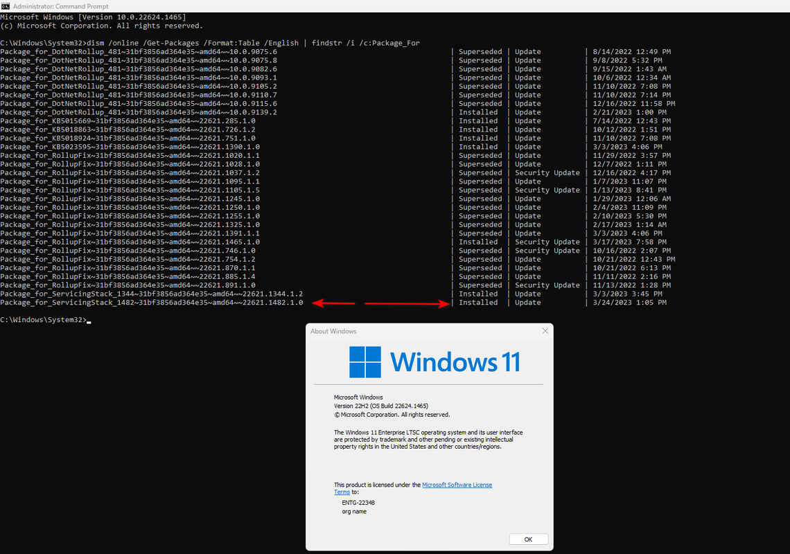Click Installed state of ServicingStack_1482 row
This screenshot has height=554, width=790.
click(478, 303)
